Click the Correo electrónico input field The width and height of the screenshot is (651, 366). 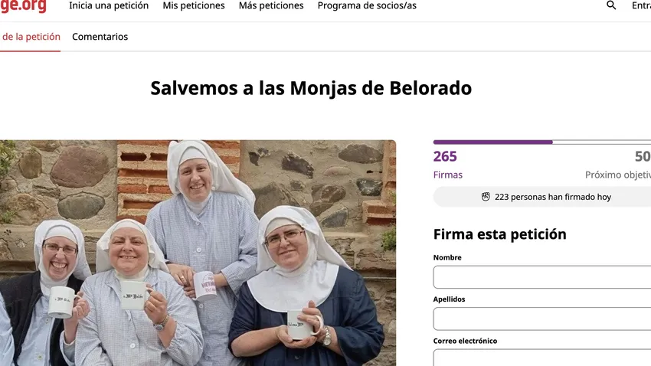click(x=541, y=358)
